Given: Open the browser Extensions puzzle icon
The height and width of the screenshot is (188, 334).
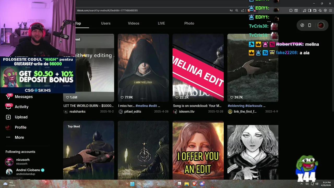Looking at the screenshot, I should tap(291, 10).
